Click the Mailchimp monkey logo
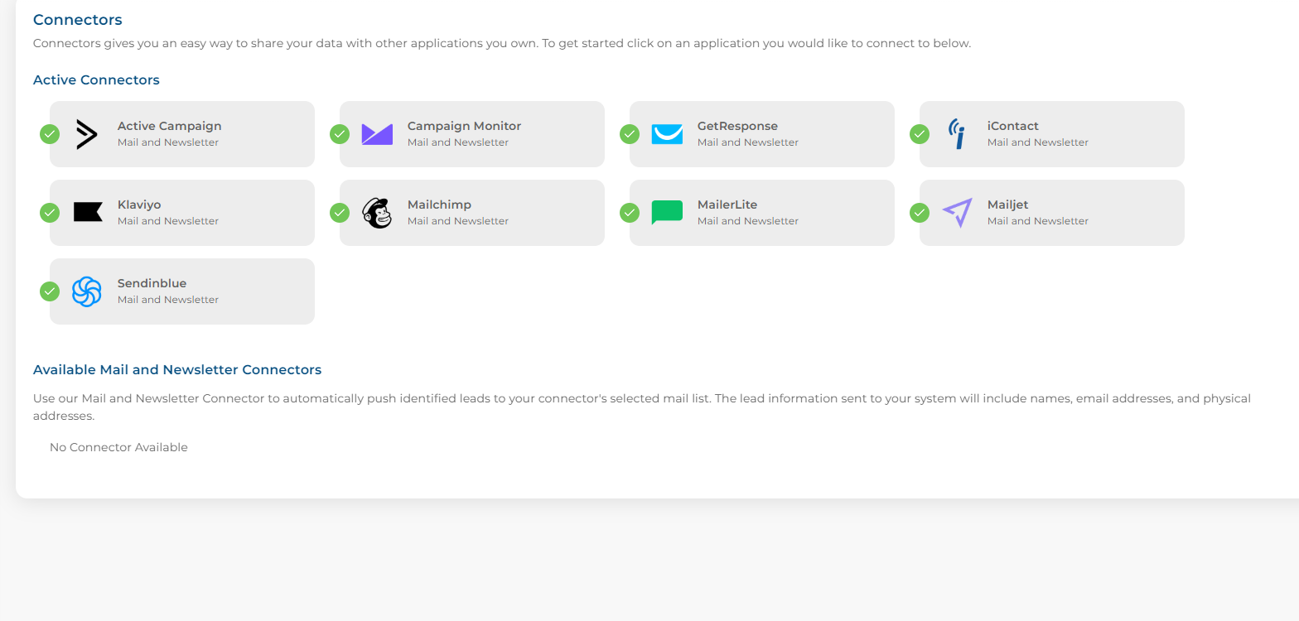The height and width of the screenshot is (621, 1299). coord(377,213)
